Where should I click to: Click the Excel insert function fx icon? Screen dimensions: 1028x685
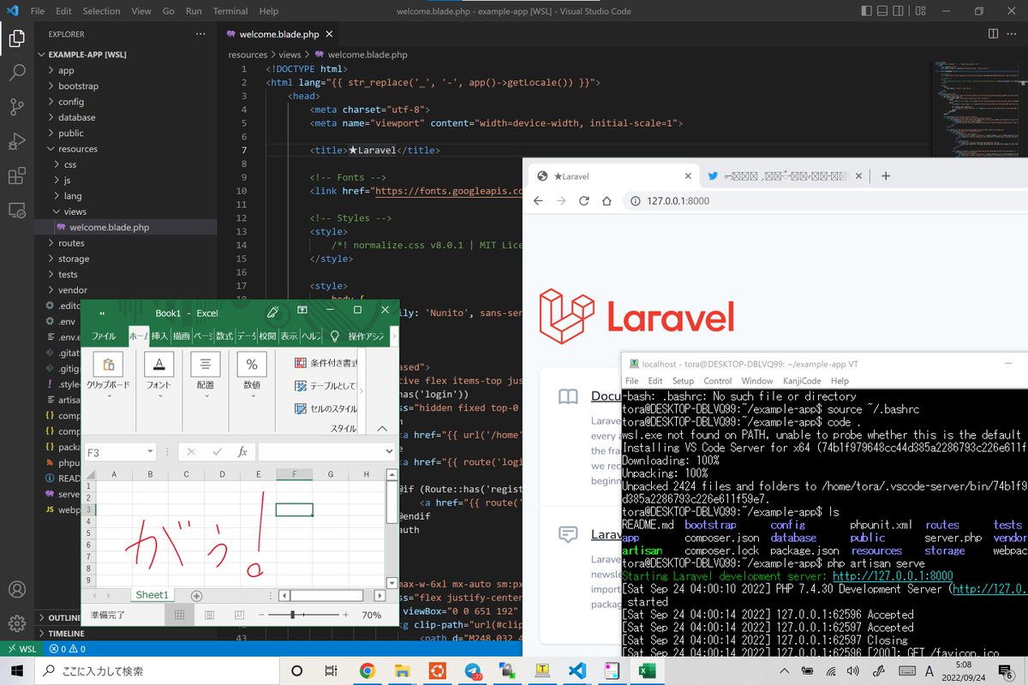pos(242,451)
